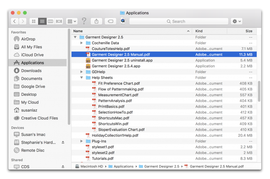
Task: Switch to column view in toolbar
Action: click(51, 21)
